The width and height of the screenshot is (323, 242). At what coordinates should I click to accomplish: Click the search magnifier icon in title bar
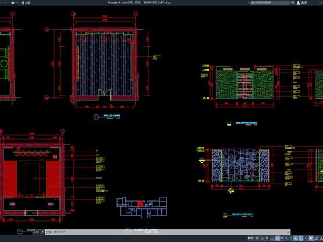coord(293,3)
